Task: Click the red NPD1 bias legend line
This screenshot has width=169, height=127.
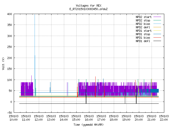Action: point(157,38)
